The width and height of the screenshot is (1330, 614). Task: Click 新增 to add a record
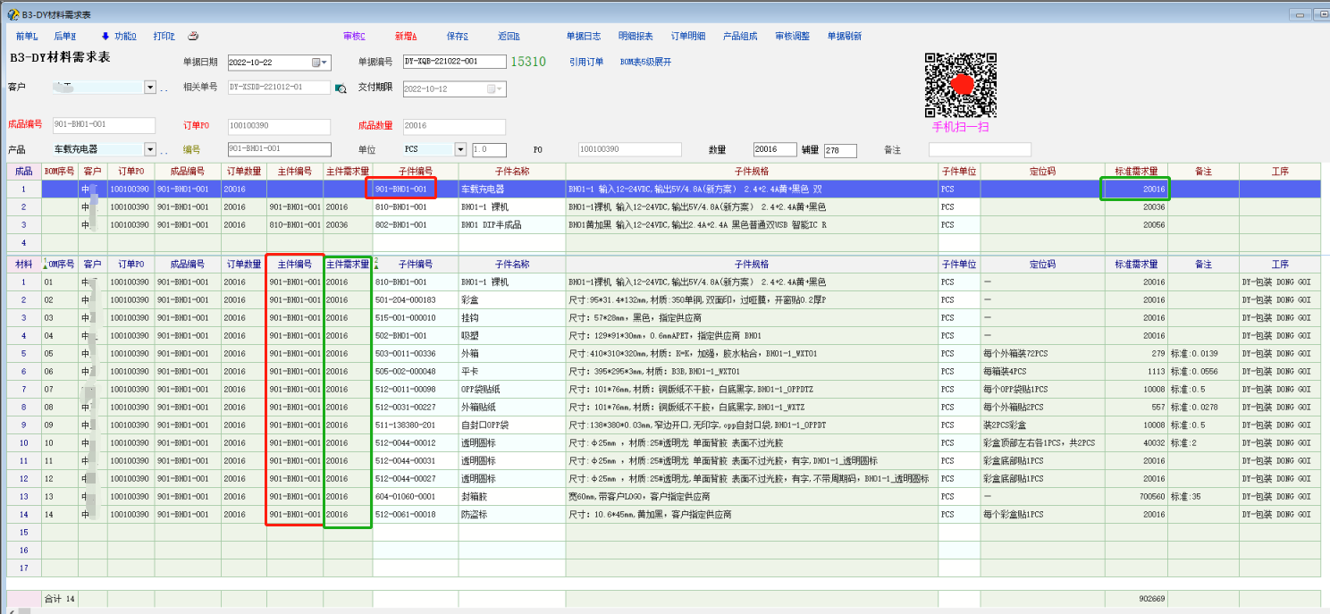(406, 37)
